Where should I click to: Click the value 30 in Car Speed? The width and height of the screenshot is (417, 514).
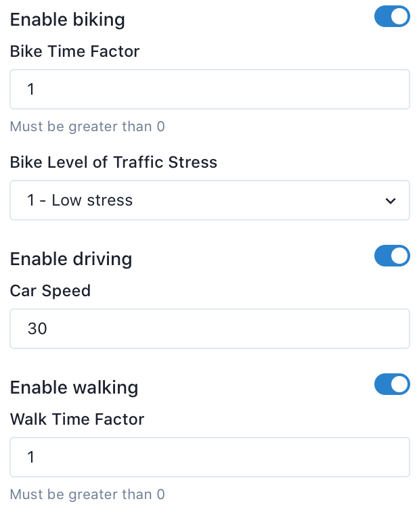pyautogui.click(x=37, y=329)
